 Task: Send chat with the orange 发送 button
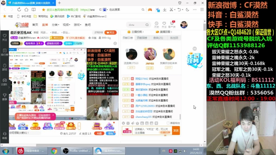[176, 130]
